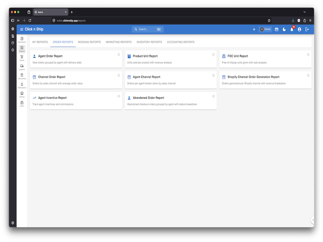This screenshot has height=242, width=323.
Task: Favorite the Product Unit Report star
Action: (214, 55)
